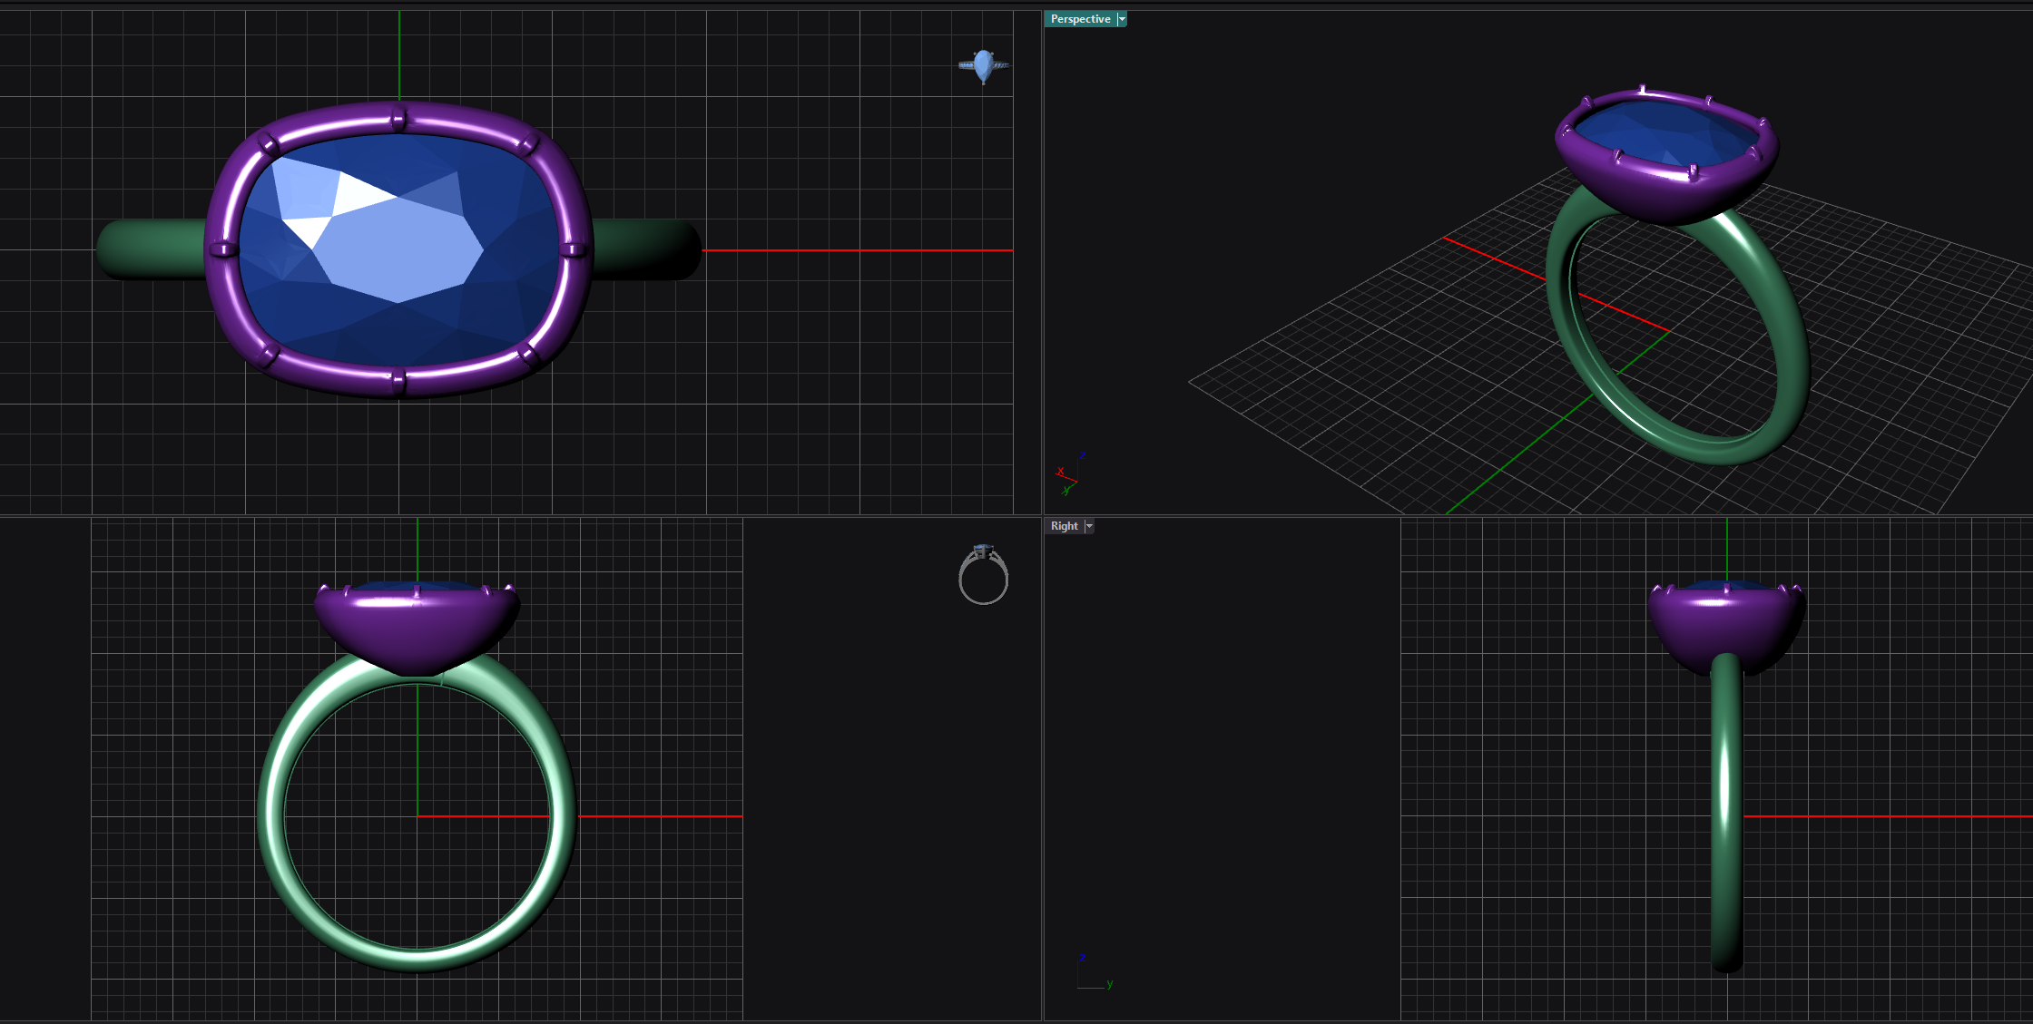Click the Perspective viewport XYZ axis gizmo
This screenshot has width=2033, height=1024.
click(x=1068, y=475)
